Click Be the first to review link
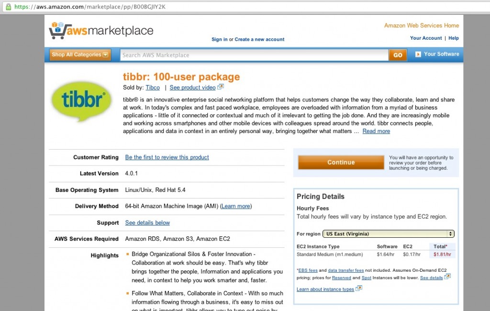Image resolution: width=490 pixels, height=311 pixels. 167,157
